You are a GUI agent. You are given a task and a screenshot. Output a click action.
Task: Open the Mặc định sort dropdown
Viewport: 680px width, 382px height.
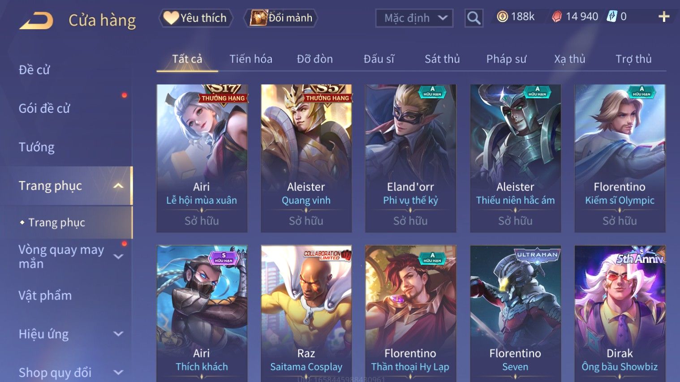(414, 18)
